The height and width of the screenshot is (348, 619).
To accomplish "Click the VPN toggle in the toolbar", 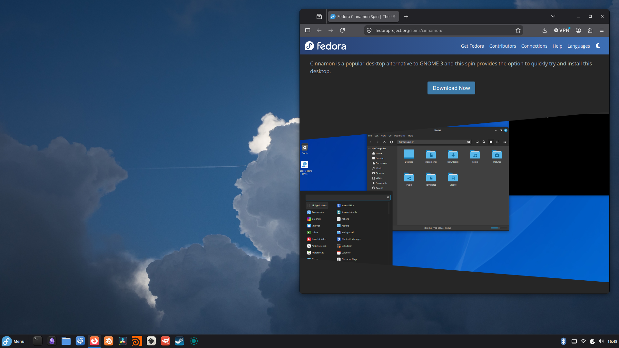I will point(562,30).
